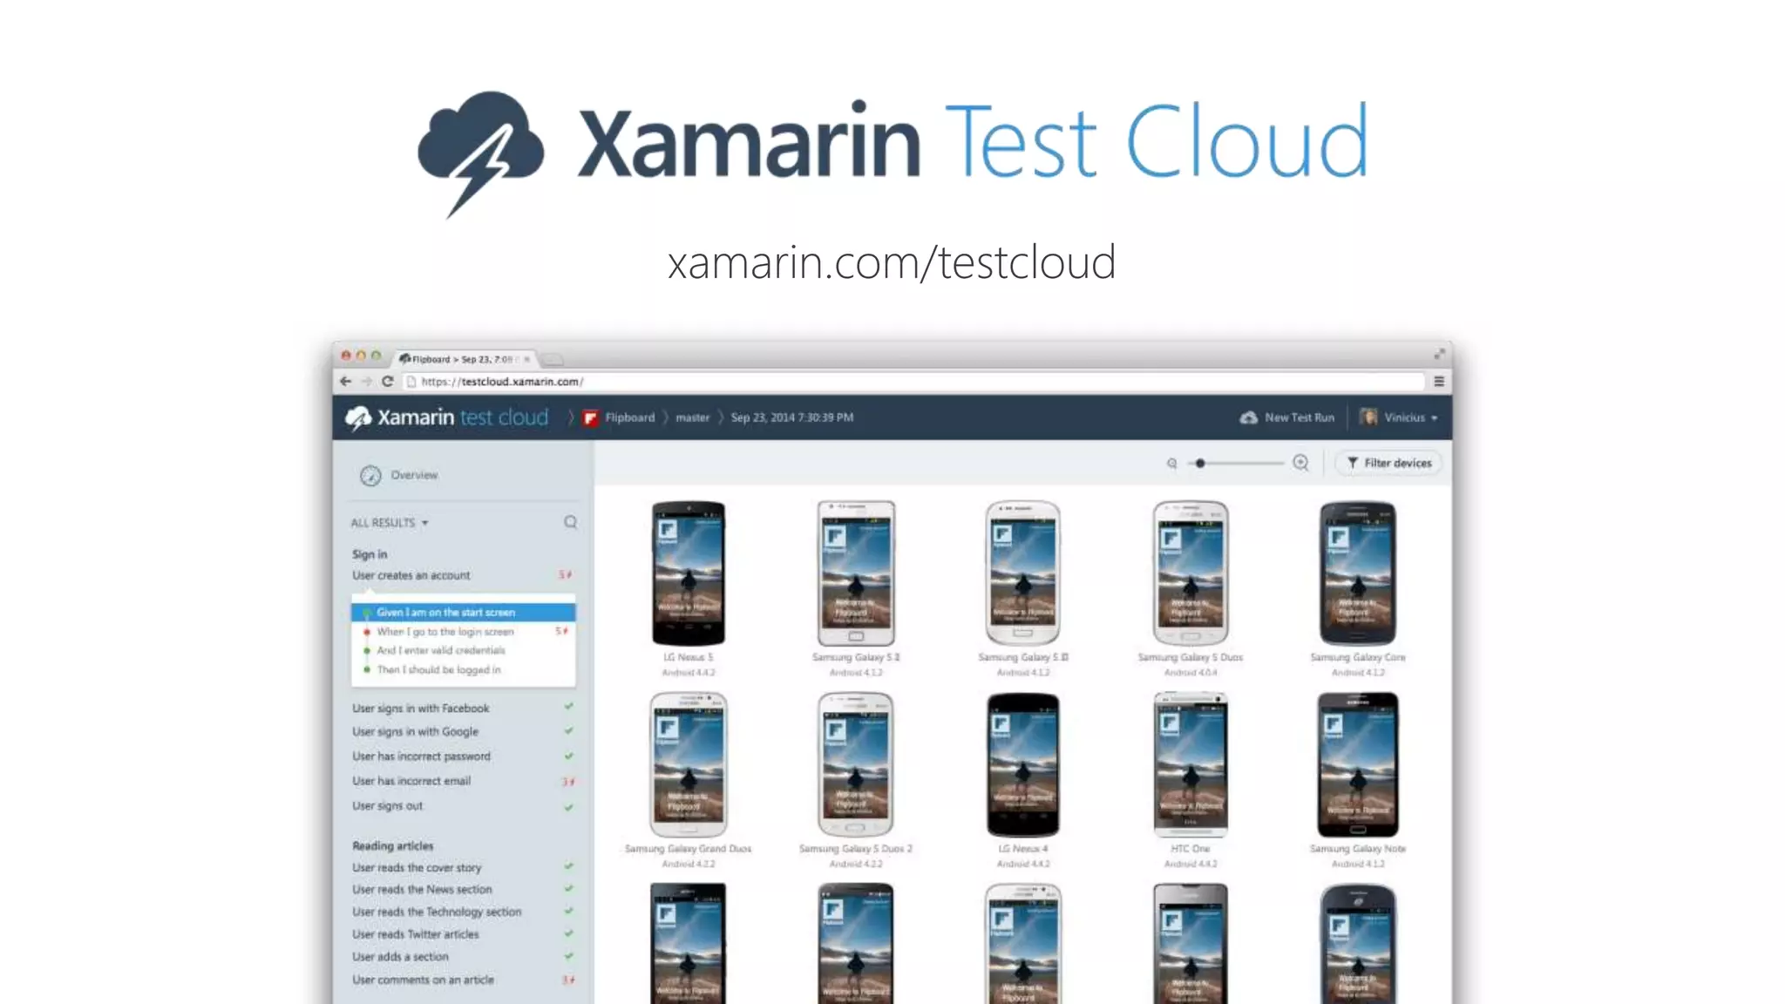1785x1004 pixels.
Task: Select User reads Twitter articles
Action: click(x=416, y=934)
